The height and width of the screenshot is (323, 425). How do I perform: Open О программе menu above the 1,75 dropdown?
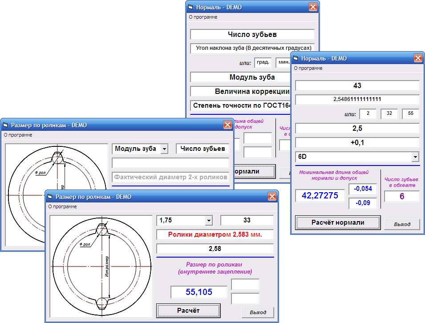click(x=62, y=206)
